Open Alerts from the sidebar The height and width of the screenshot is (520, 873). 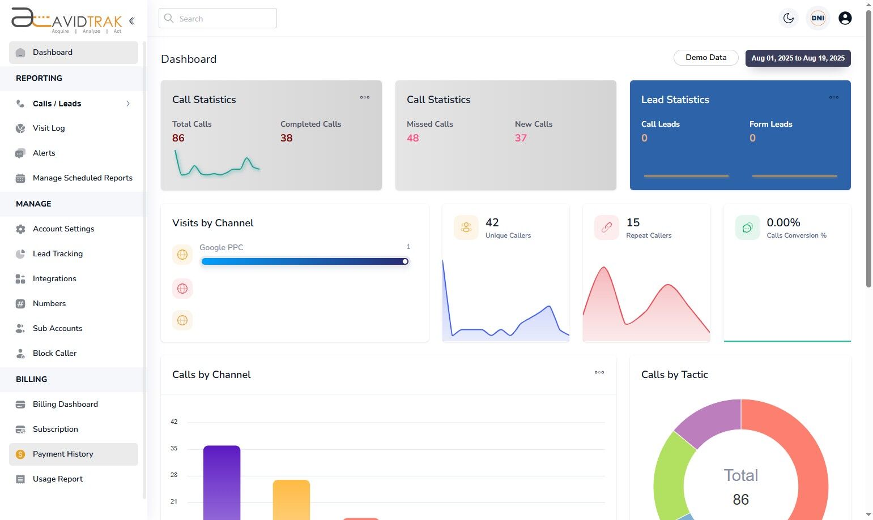[74, 153]
